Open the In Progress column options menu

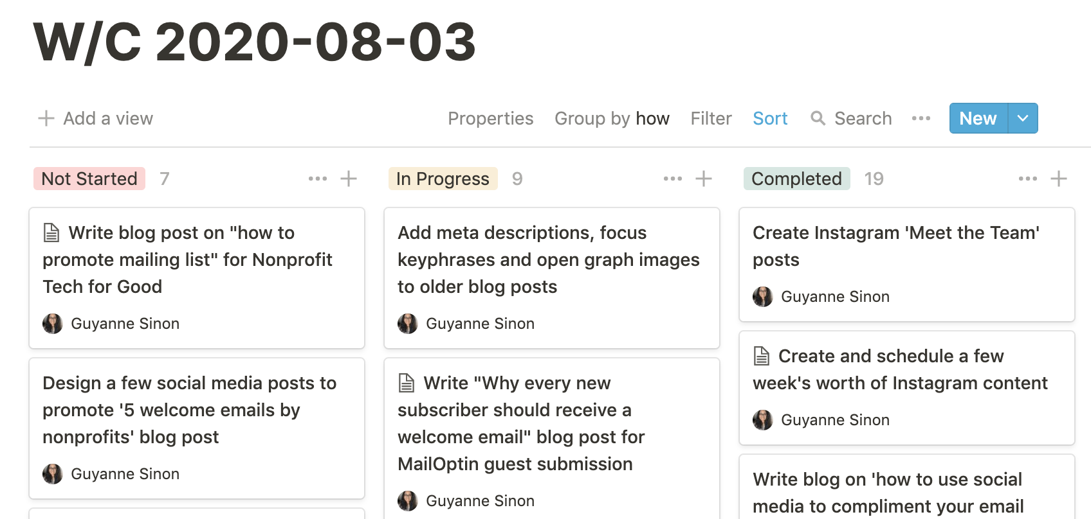point(672,178)
